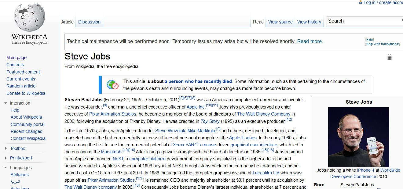
Task: Open 'a person who has recently died' link
Action: coord(198,81)
